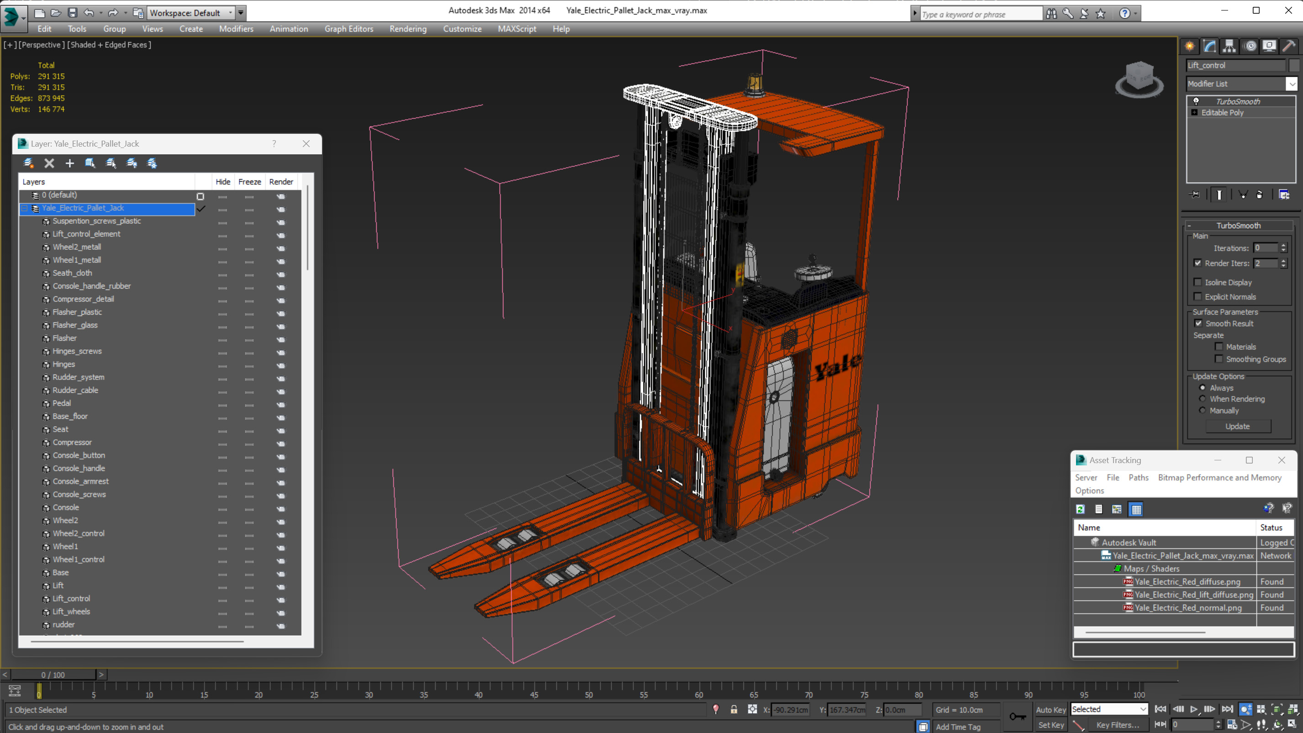The height and width of the screenshot is (733, 1303).
Task: Click the time slider handle showing 0 / 100
Action: [x=53, y=675]
